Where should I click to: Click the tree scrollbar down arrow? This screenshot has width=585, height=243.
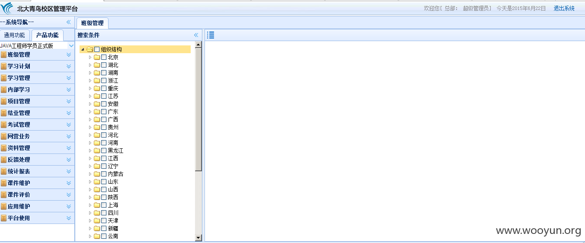pos(198,237)
